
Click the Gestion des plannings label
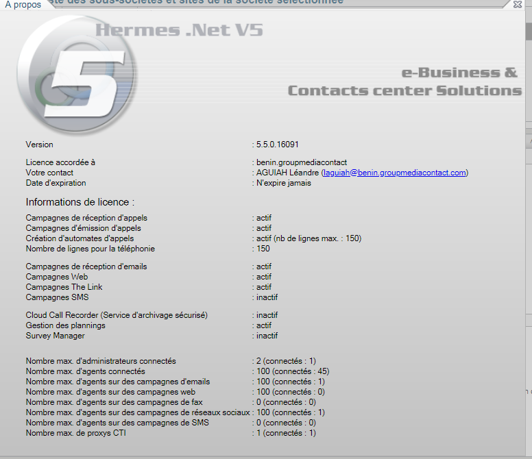pos(66,326)
